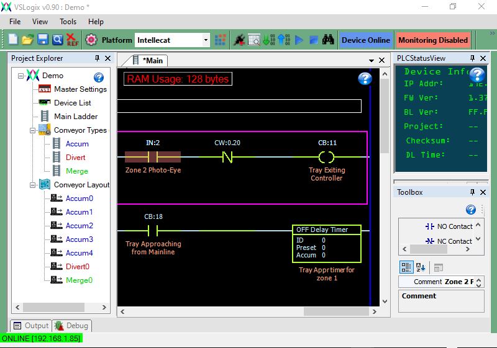Screen dimensions: 497x348
Task: Toggle the Device Online button
Action: click(x=366, y=40)
